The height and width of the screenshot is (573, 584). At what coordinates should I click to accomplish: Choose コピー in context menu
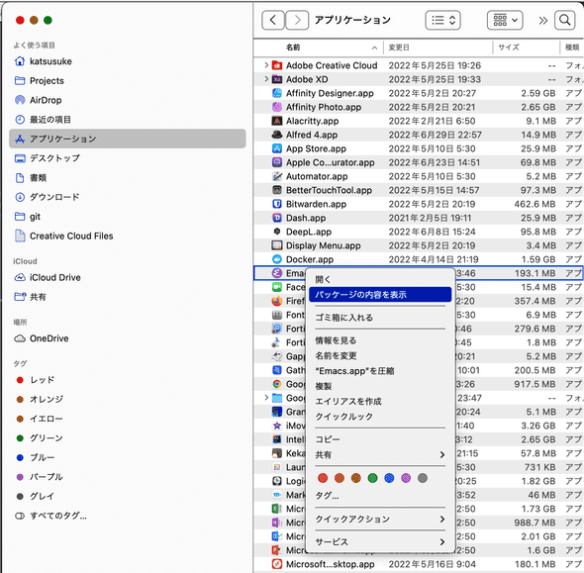(x=380, y=439)
